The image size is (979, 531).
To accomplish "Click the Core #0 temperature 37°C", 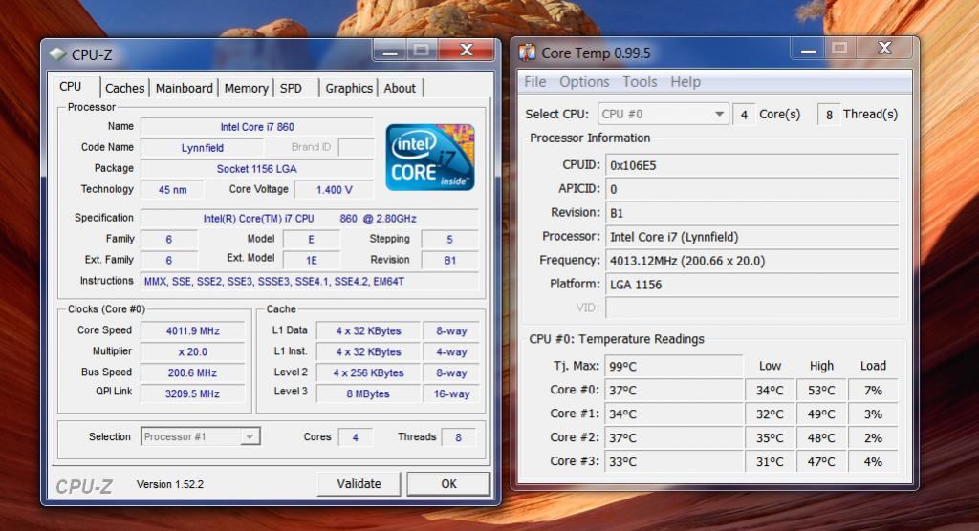I will 674,390.
